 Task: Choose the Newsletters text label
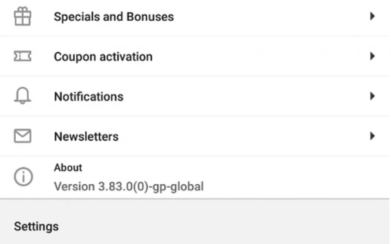pos(86,137)
